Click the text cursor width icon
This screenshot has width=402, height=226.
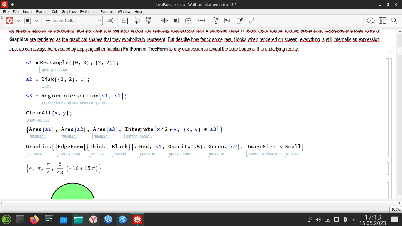tap(164, 21)
